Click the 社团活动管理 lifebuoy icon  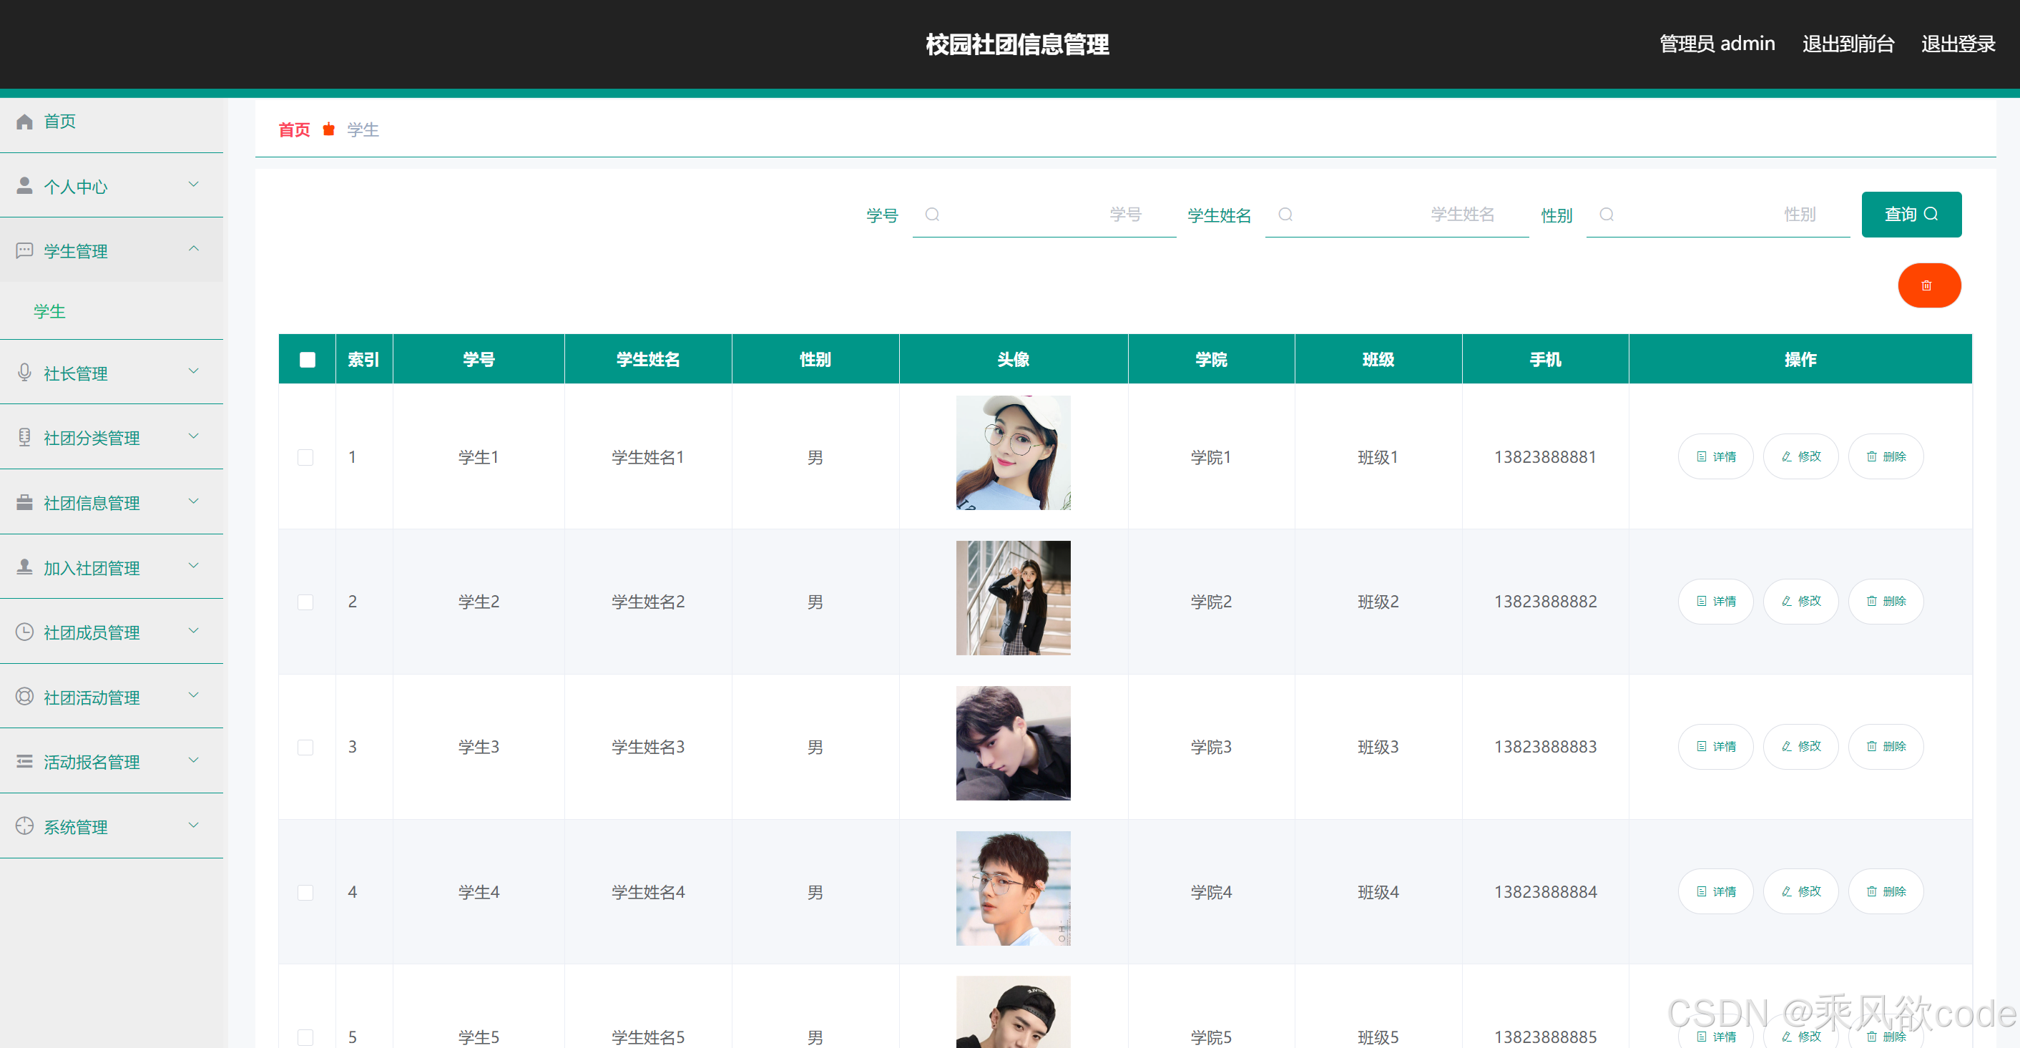point(24,697)
